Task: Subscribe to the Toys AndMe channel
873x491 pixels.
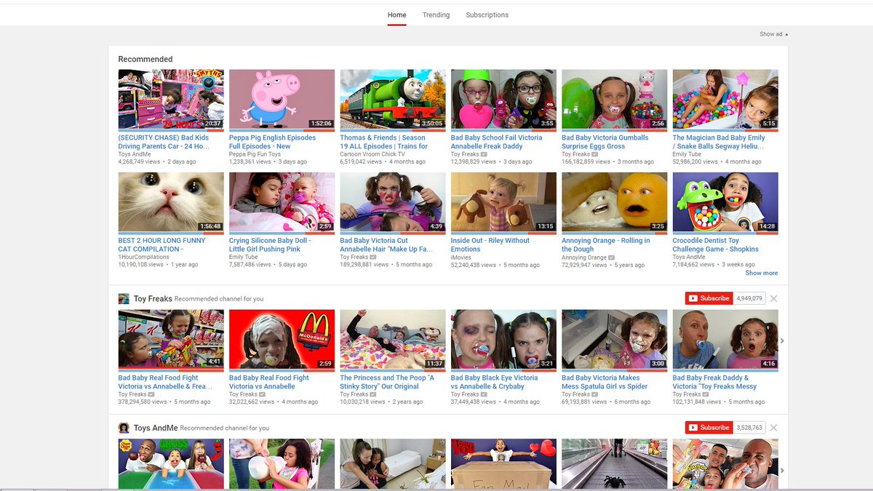Action: [x=709, y=428]
